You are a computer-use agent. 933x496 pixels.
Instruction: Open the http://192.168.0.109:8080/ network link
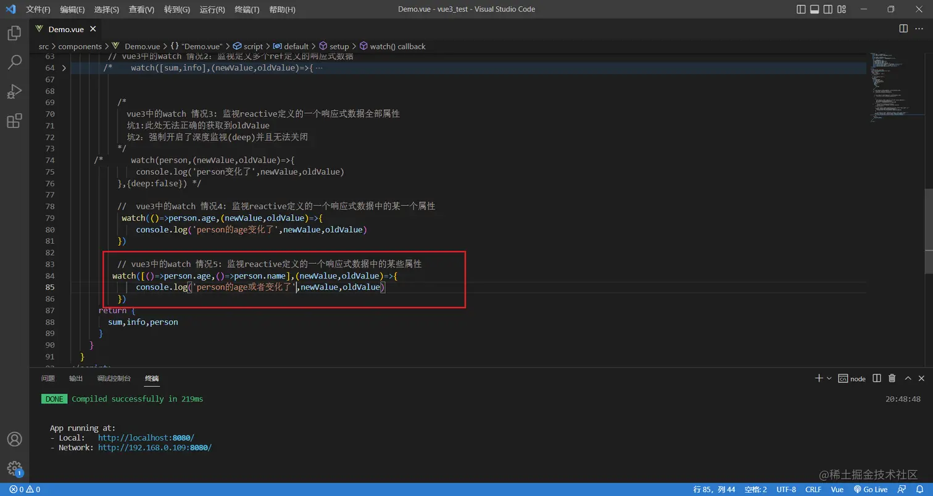155,447
